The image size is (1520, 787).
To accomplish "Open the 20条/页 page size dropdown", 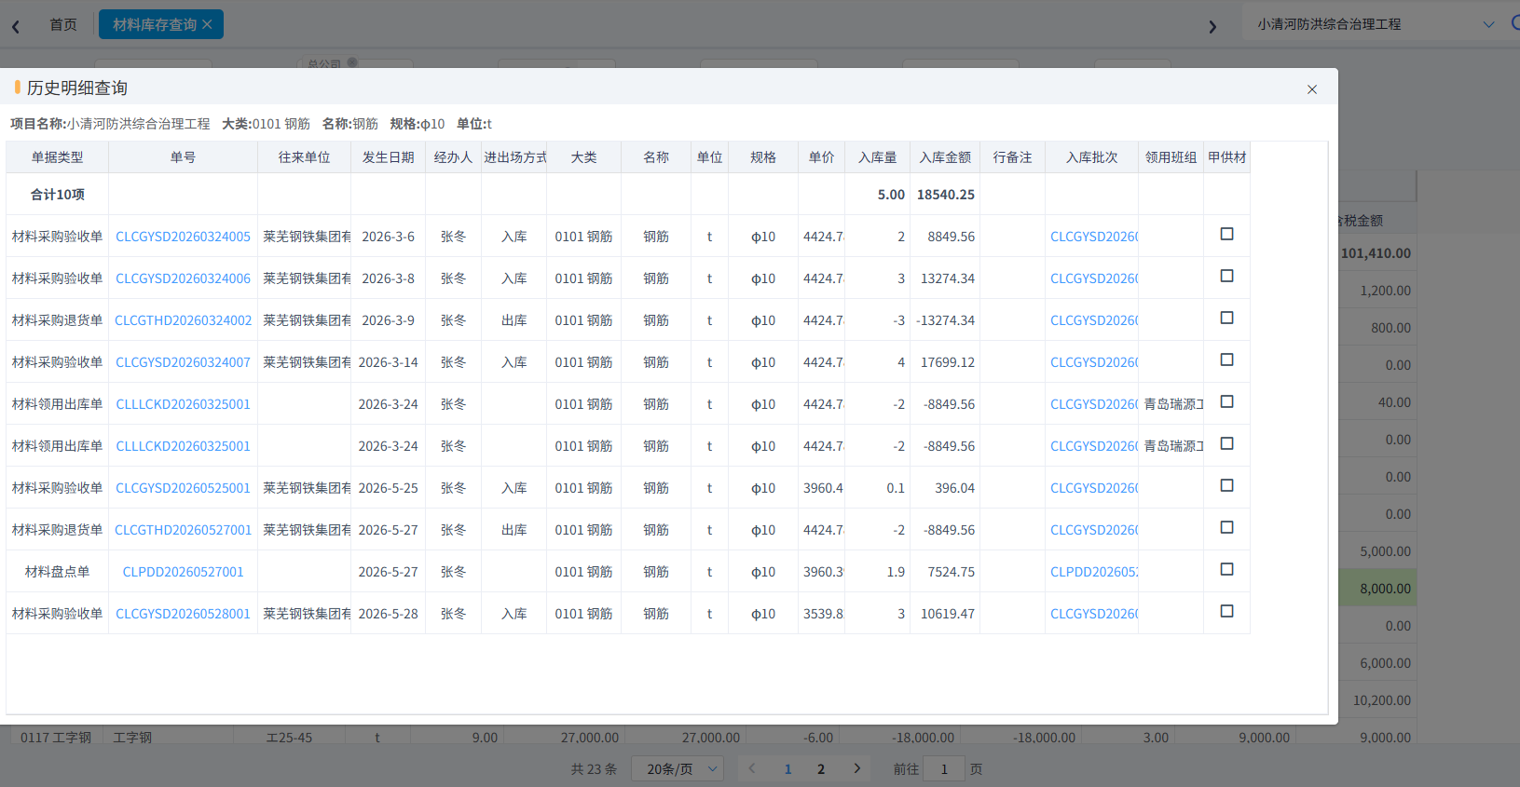I will [678, 769].
